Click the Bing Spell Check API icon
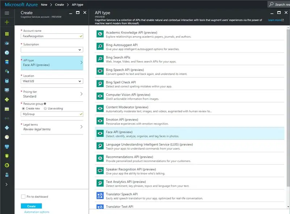 tap(100, 84)
